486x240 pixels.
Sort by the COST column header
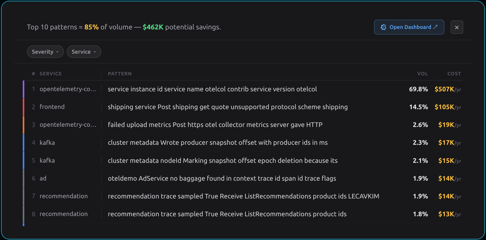(x=454, y=74)
